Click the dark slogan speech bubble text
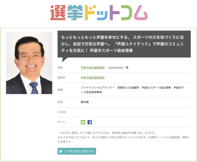 coord(123,44)
